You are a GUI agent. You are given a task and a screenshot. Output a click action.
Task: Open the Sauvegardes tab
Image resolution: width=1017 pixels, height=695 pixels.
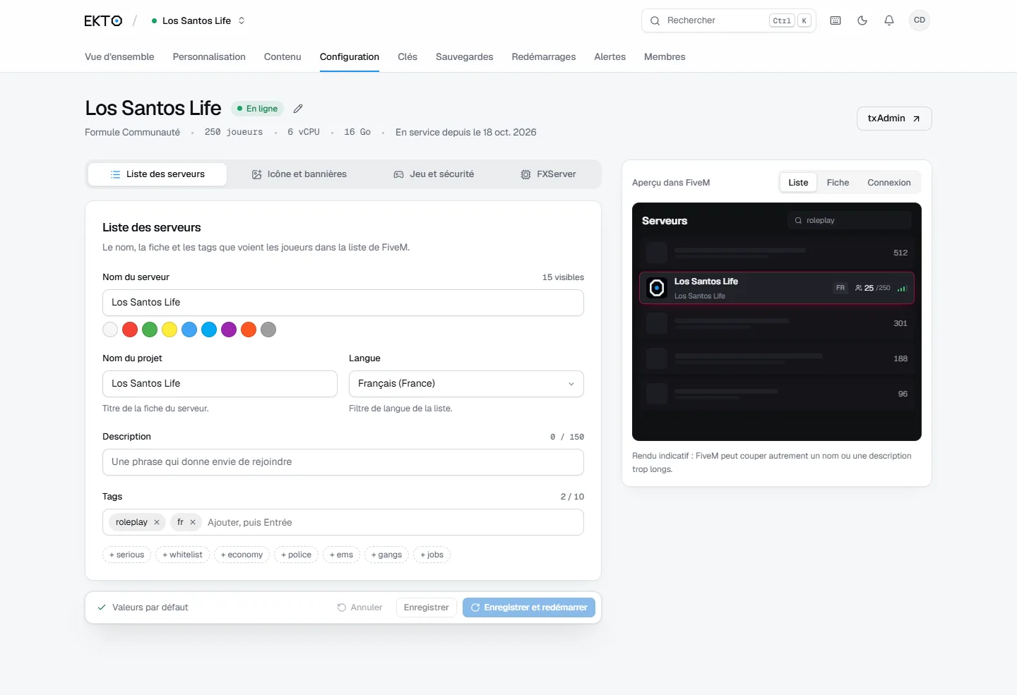(x=465, y=57)
